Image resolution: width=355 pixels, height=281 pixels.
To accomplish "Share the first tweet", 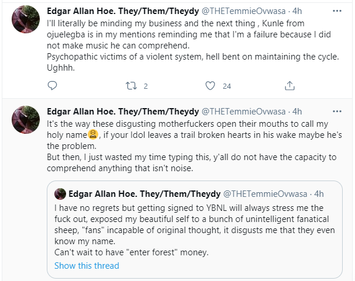I will 289,86.
